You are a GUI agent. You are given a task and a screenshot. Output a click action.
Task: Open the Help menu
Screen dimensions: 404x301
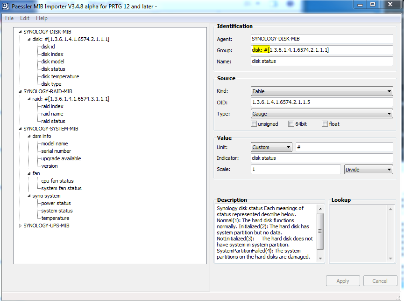click(x=42, y=18)
